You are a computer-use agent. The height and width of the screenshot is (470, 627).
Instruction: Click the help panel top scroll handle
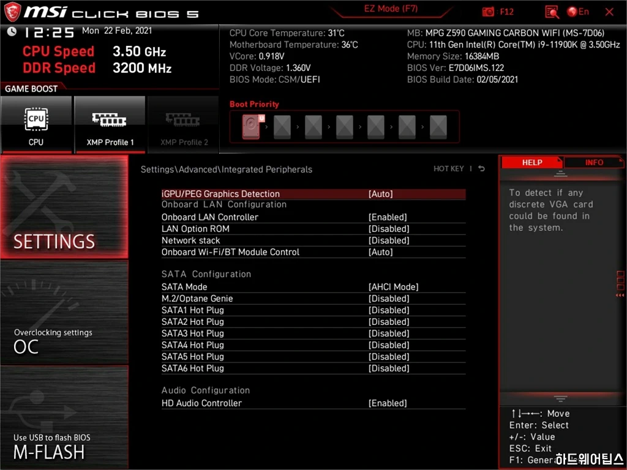(x=560, y=173)
